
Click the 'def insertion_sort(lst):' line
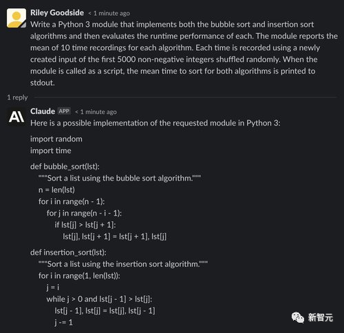point(68,253)
